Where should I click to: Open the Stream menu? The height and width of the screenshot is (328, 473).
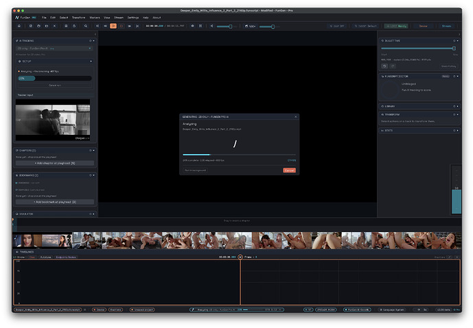pos(119,18)
